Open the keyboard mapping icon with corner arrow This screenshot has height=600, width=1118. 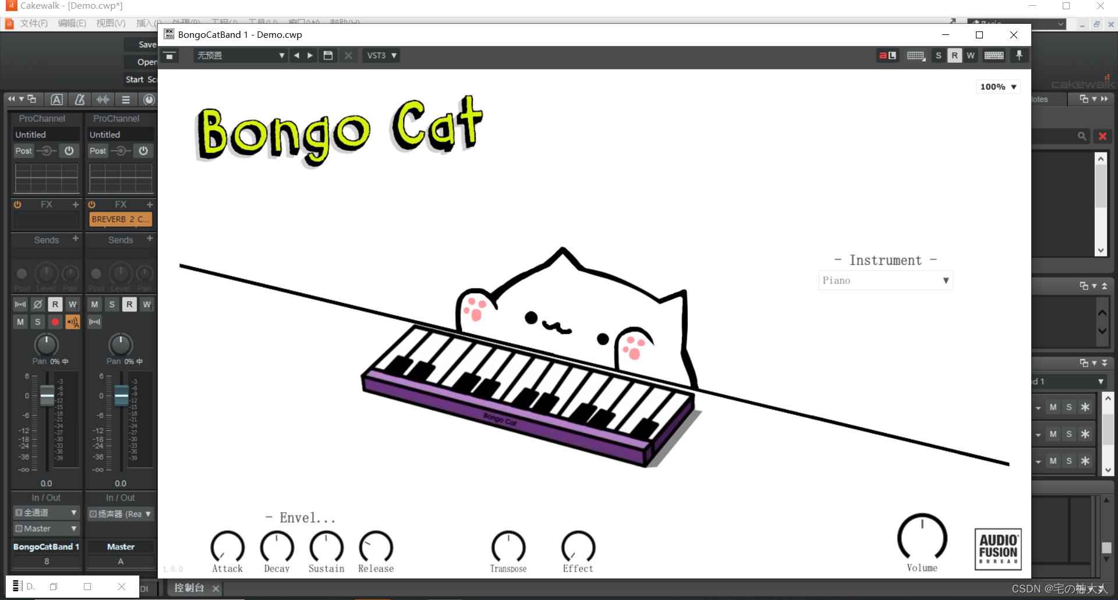point(916,55)
